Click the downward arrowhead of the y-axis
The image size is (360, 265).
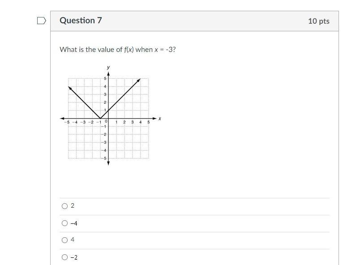(x=108, y=163)
